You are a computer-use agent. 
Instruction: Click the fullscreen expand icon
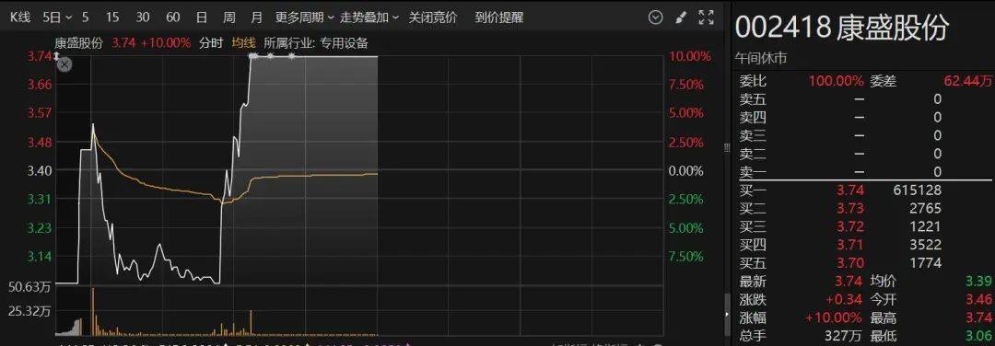tap(706, 17)
